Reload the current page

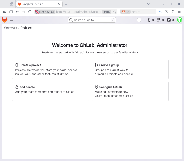tap(30, 12)
